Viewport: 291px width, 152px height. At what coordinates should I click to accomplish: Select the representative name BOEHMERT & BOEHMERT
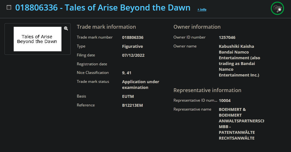[241, 124]
